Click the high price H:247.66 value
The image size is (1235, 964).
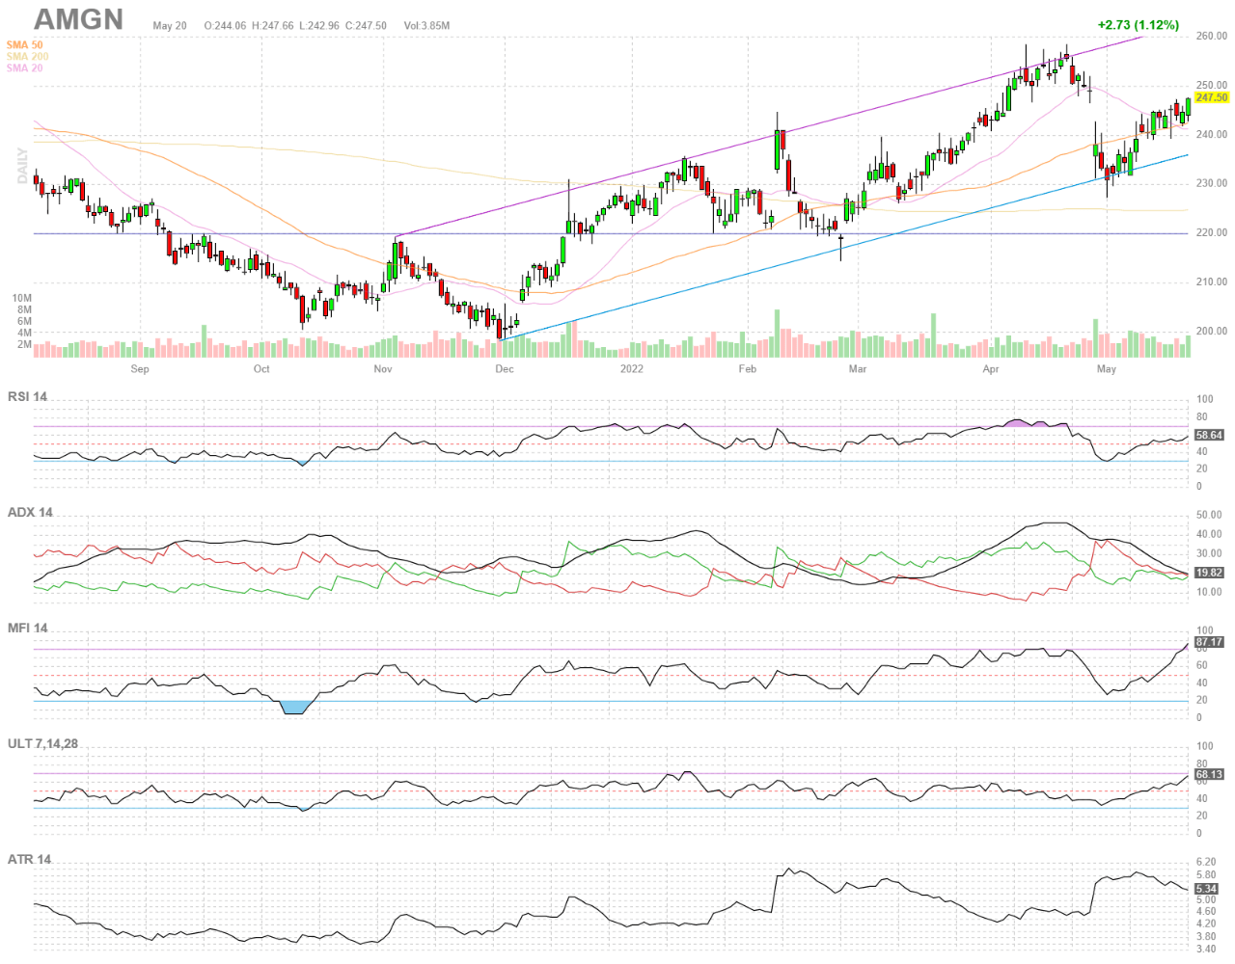click(272, 26)
